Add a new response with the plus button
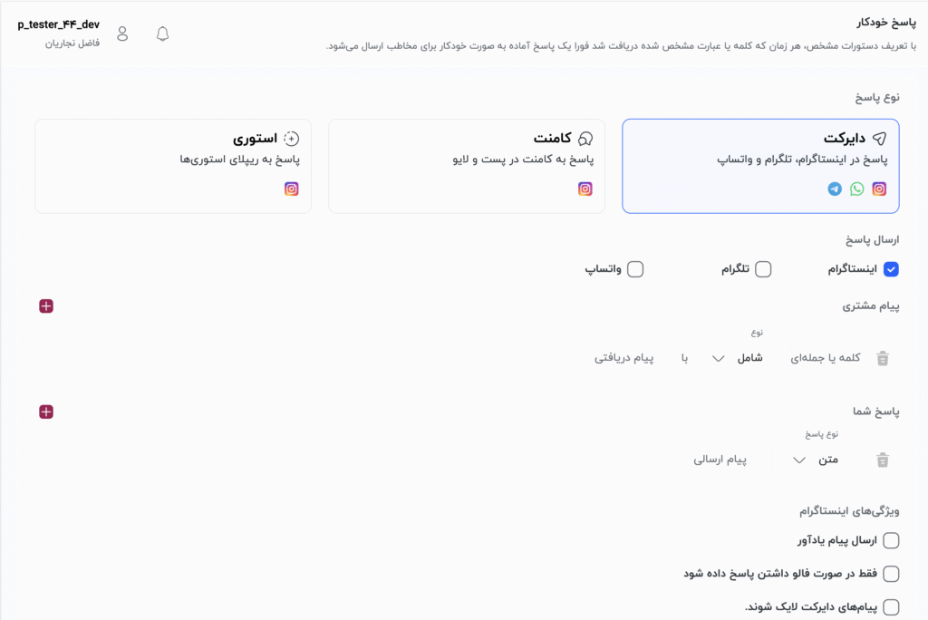 click(45, 412)
